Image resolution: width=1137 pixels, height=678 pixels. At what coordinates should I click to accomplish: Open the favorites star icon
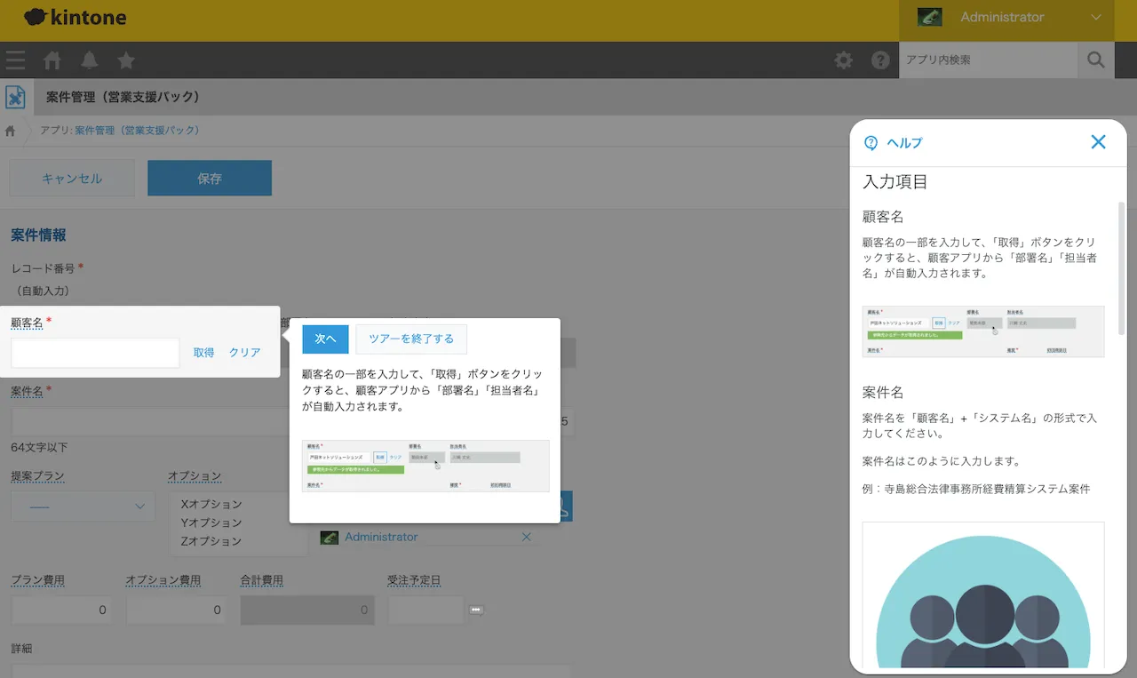126,60
